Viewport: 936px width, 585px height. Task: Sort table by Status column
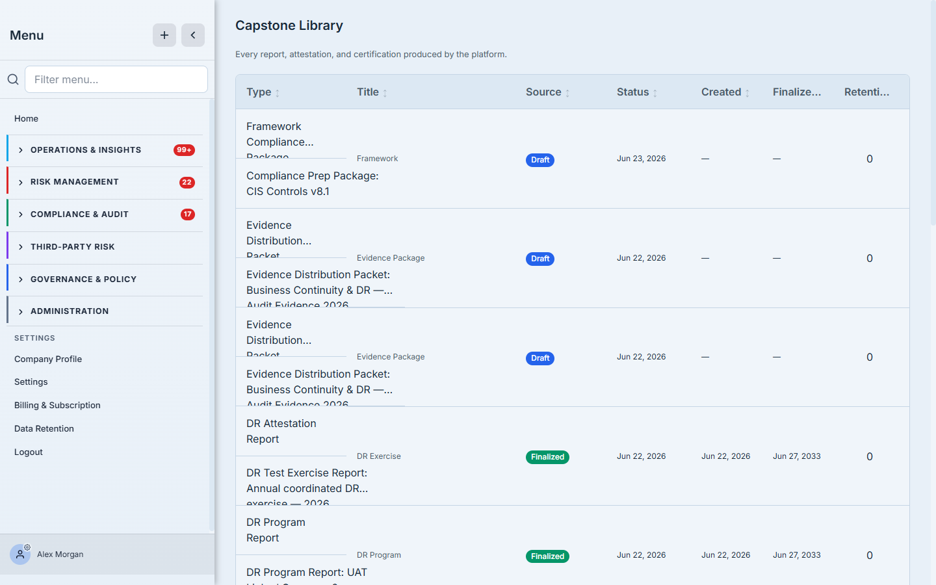pos(637,92)
